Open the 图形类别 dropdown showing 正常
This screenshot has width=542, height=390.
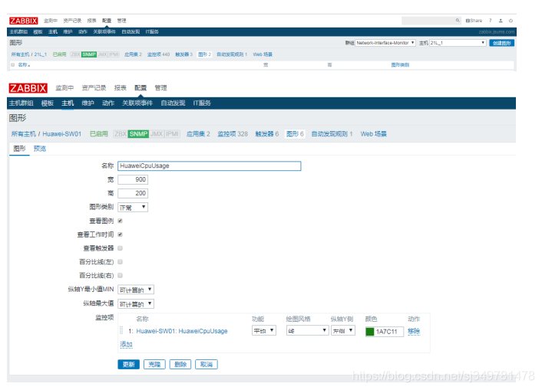133,208
